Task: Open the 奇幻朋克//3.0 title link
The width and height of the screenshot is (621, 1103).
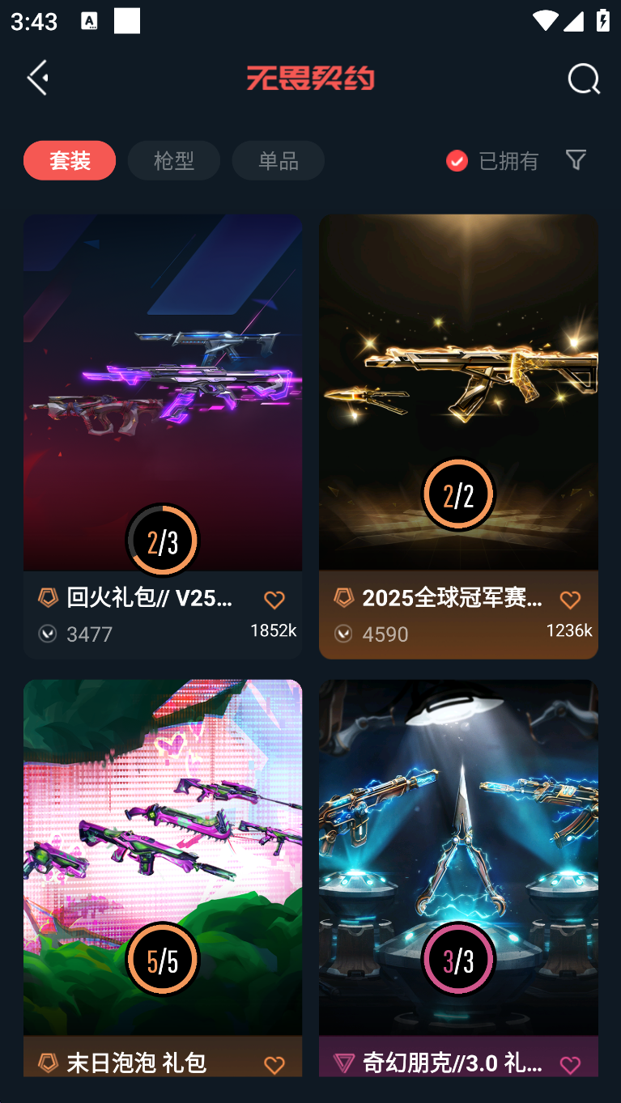Action: point(453,1063)
